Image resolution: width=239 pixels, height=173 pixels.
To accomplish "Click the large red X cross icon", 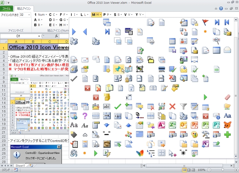I will point(172,106).
